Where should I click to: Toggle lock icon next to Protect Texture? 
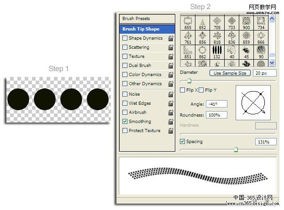[x=171, y=131]
